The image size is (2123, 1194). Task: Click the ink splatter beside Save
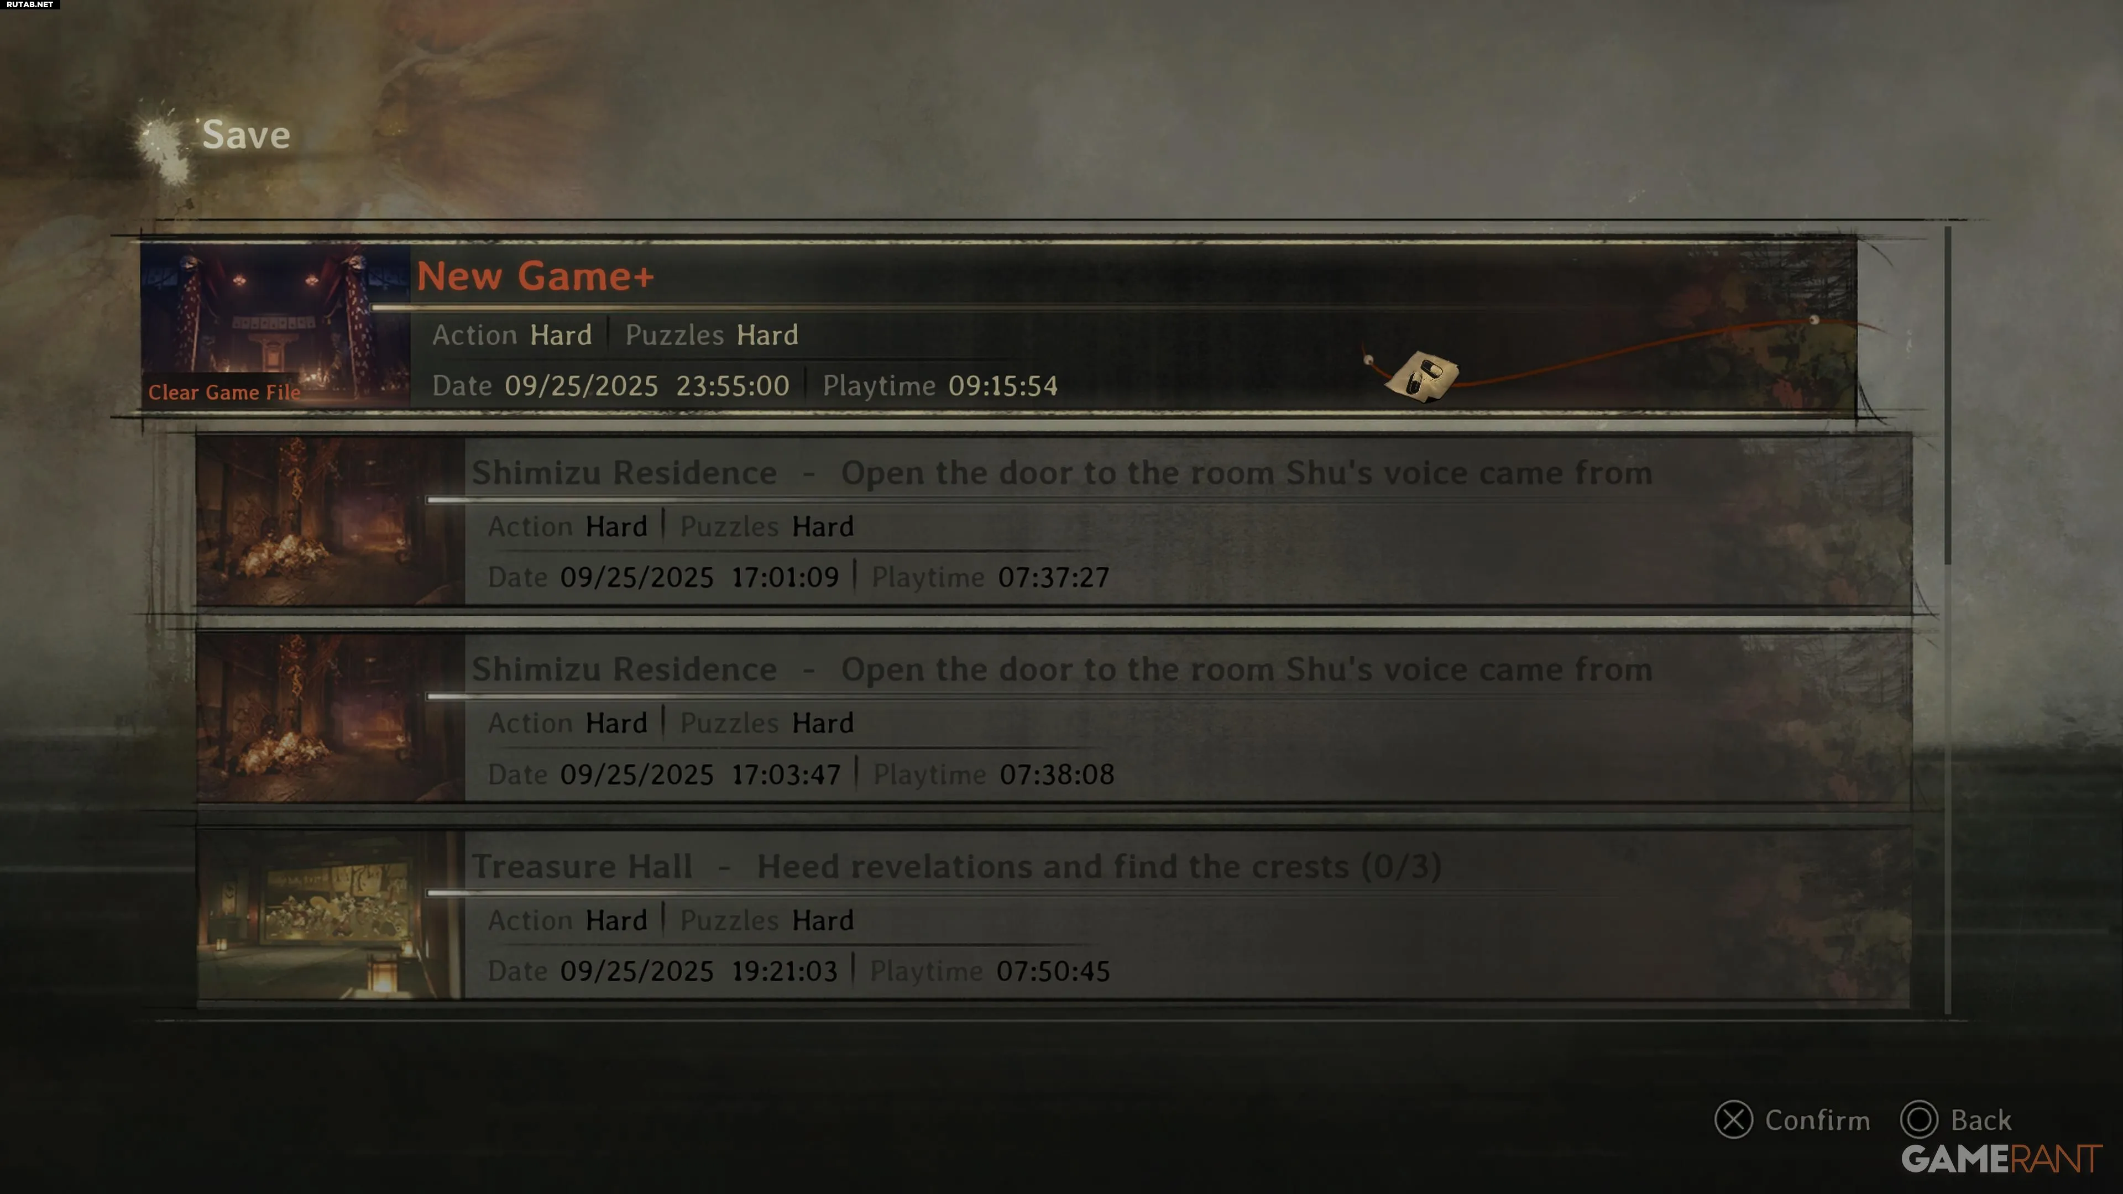point(165,144)
